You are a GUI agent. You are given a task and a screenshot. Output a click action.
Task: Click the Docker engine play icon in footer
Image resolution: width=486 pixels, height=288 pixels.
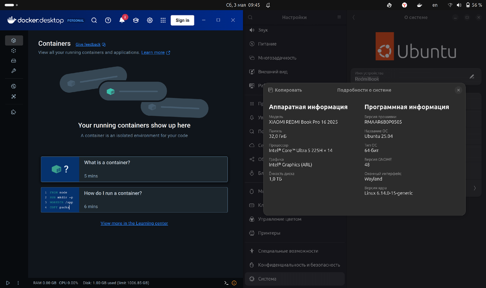(x=8, y=283)
